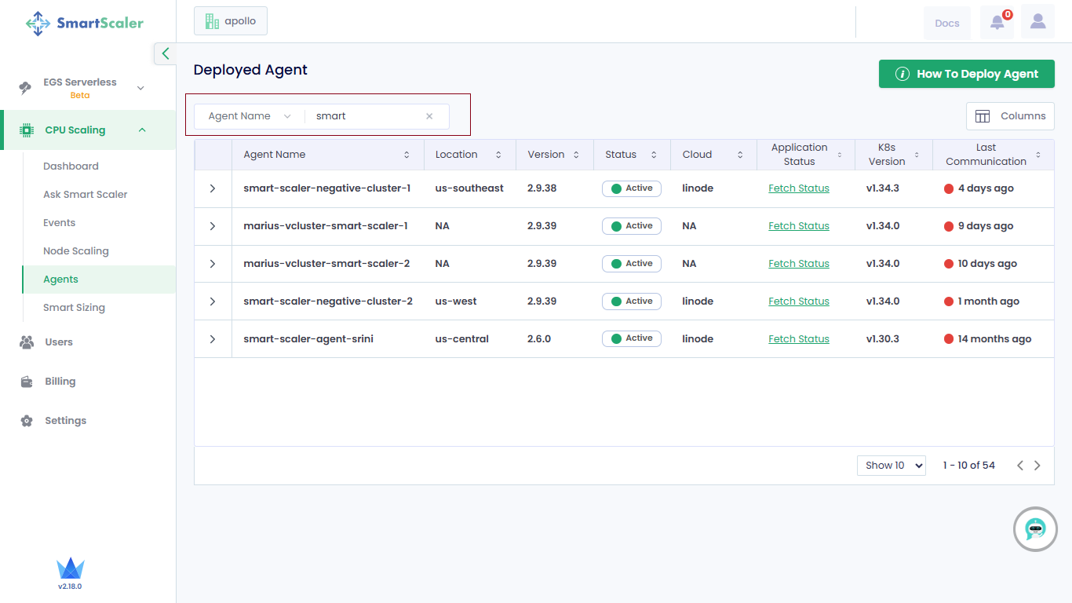Expand the smart-scaler-agent-srini row
This screenshot has width=1072, height=603.
(213, 339)
